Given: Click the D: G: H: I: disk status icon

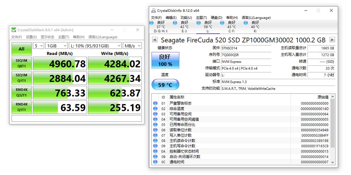Looking at the screenshot, I should (x=152, y=22).
